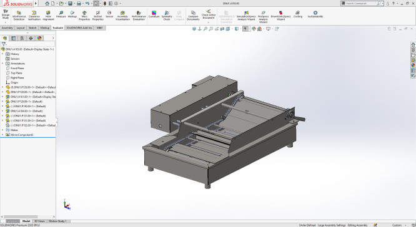This screenshot has height=227, width=416.
Task: Open Section Properties tool
Action: [97, 16]
